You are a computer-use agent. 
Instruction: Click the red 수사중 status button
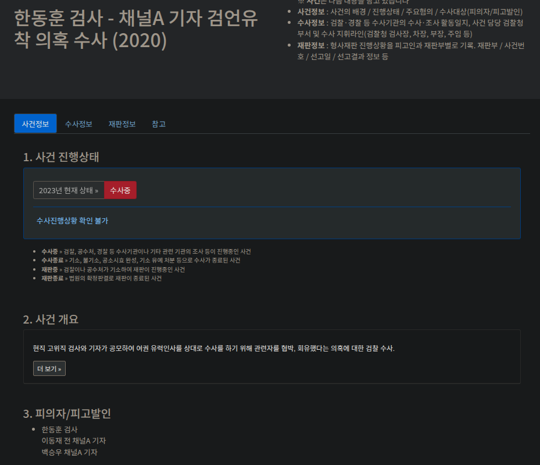120,190
